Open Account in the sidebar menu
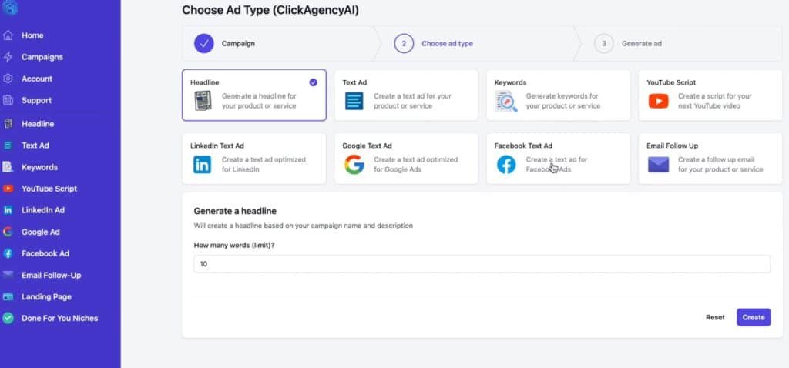This screenshot has height=368, width=789. click(x=37, y=79)
